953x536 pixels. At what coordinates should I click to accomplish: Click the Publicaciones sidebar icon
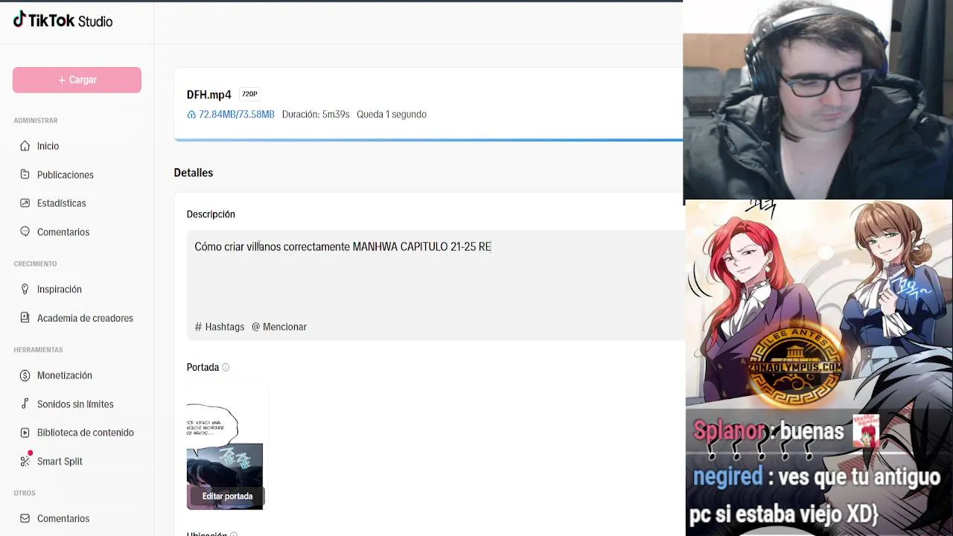click(x=25, y=174)
